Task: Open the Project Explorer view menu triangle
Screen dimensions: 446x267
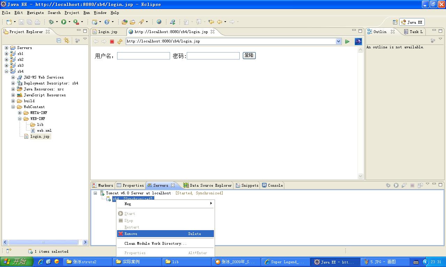Action: [85, 39]
